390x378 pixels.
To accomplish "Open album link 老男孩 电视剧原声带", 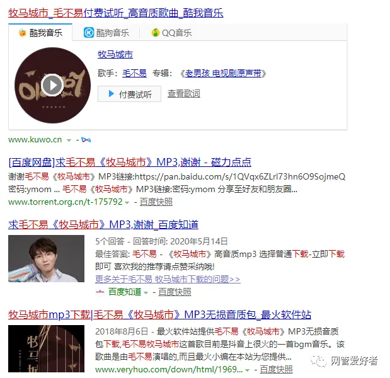I will tap(223, 73).
